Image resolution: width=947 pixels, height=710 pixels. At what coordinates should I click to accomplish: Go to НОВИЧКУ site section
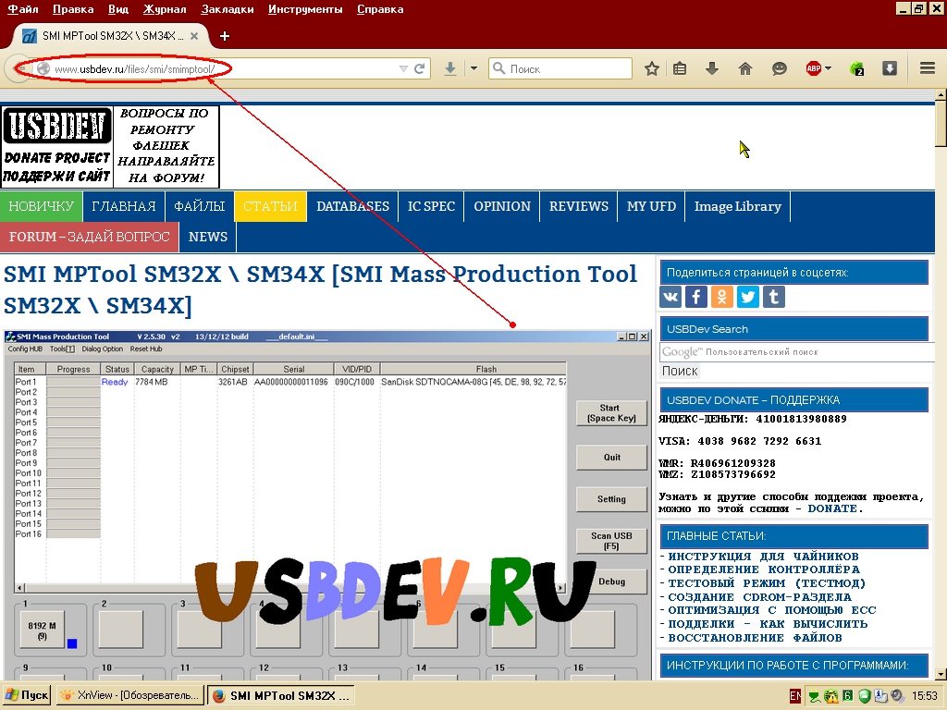pyautogui.click(x=41, y=206)
